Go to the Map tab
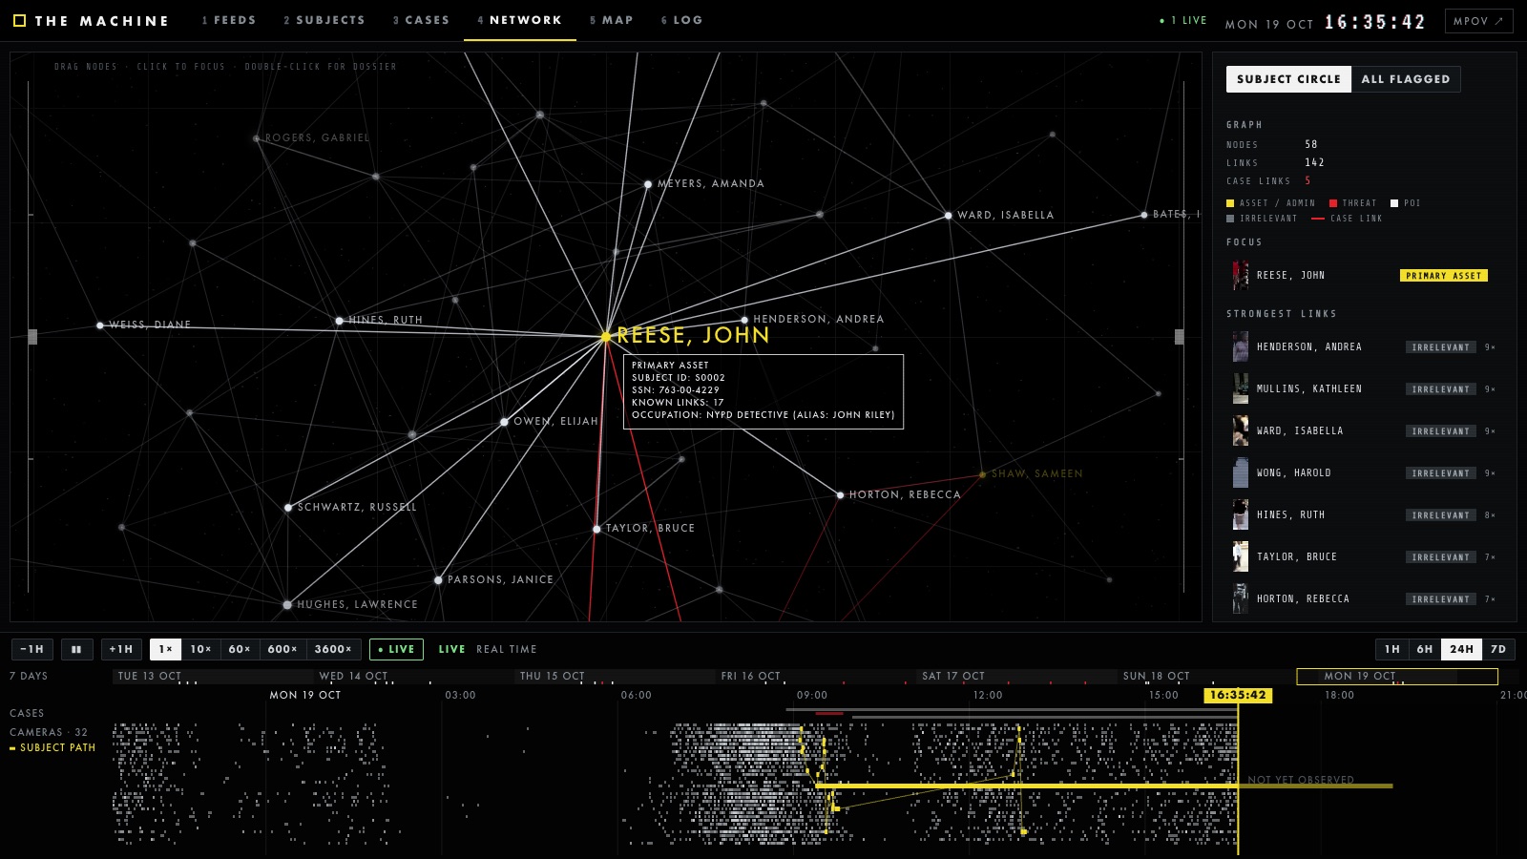The width and height of the screenshot is (1527, 859). [612, 20]
